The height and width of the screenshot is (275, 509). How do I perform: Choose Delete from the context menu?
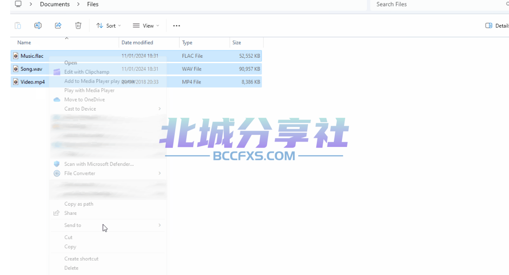(x=108, y=268)
